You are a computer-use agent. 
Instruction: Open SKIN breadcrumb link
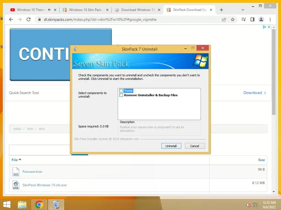tap(30, 129)
